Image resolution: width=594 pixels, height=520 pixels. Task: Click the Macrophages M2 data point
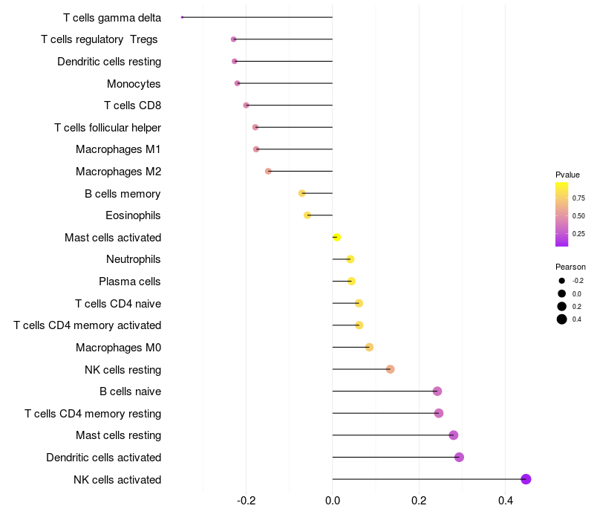coord(268,172)
